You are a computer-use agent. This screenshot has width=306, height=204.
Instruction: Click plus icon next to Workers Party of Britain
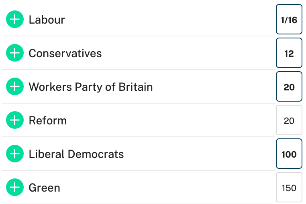tap(15, 87)
